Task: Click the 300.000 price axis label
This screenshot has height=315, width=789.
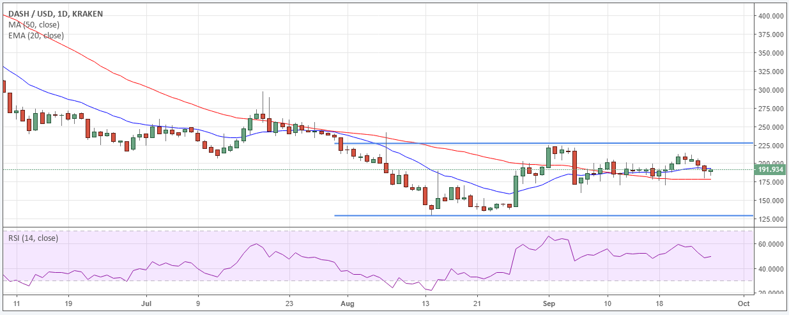Action: click(x=770, y=90)
